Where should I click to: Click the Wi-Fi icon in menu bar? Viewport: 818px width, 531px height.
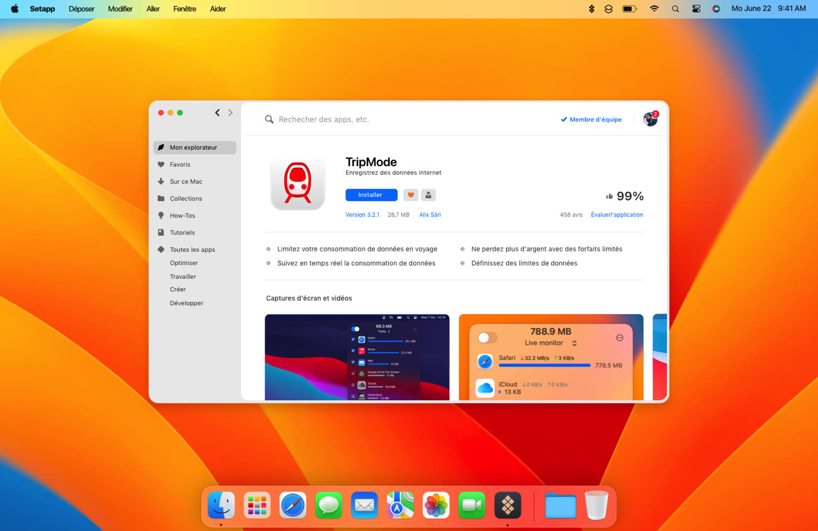(654, 9)
